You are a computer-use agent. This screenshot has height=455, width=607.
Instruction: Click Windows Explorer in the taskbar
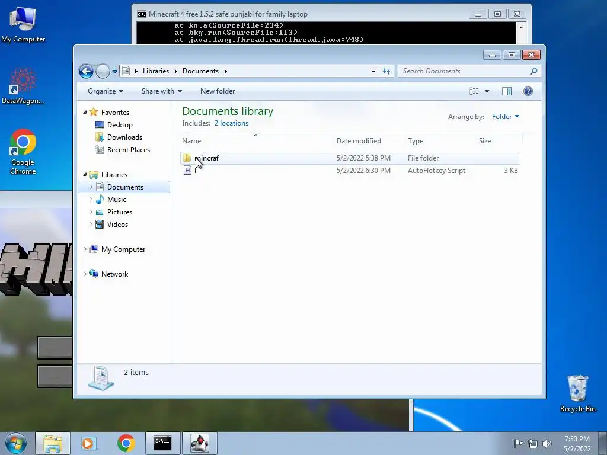click(53, 443)
